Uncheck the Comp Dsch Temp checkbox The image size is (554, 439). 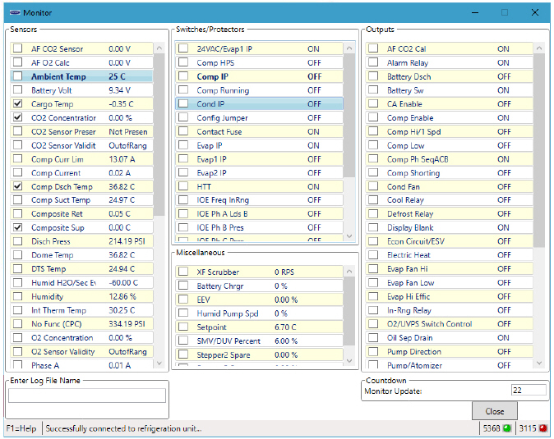tap(17, 186)
